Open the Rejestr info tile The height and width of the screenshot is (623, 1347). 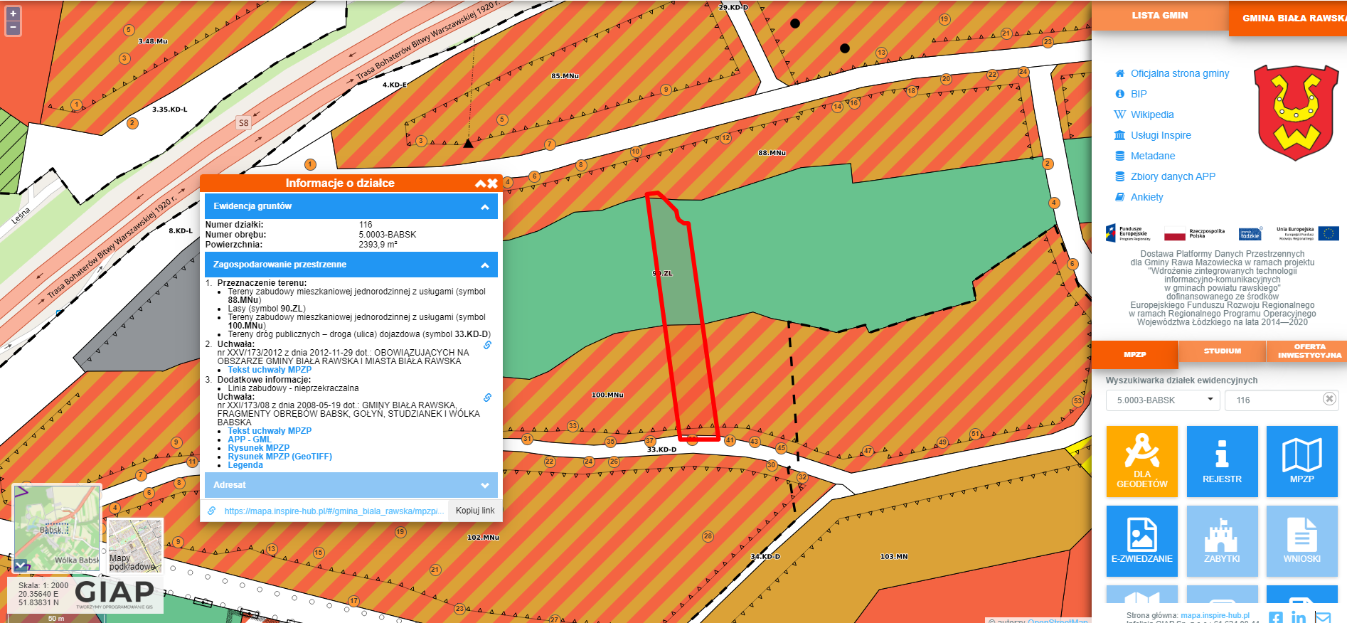click(1222, 461)
